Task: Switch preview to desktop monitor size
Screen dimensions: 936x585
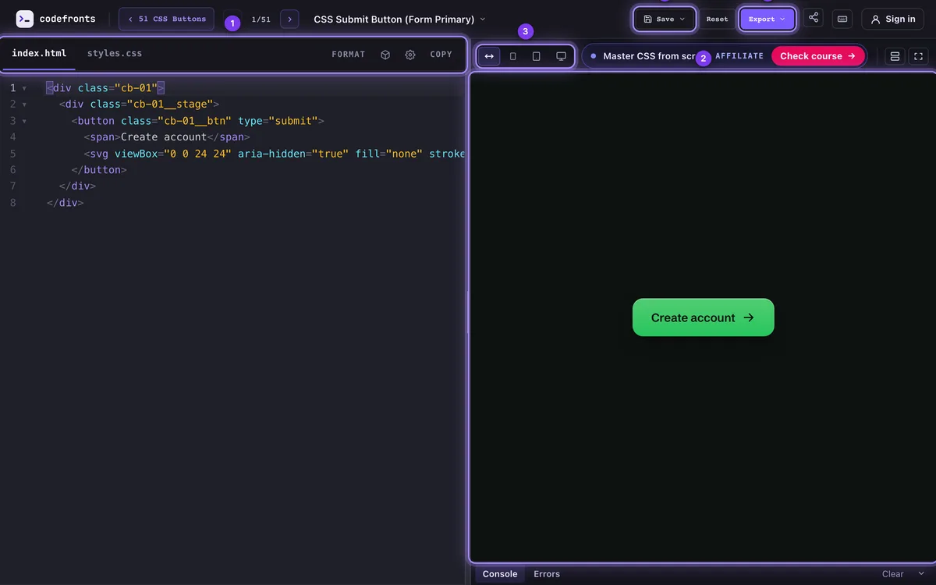Action: (x=561, y=56)
